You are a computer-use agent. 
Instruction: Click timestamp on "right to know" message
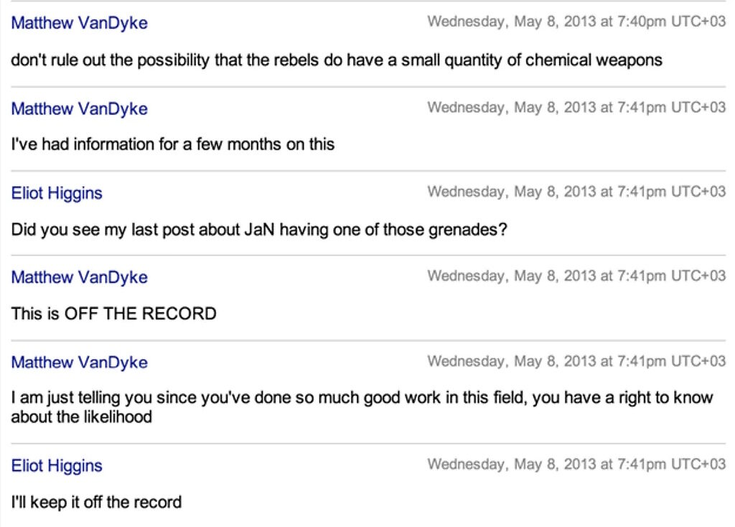point(576,361)
